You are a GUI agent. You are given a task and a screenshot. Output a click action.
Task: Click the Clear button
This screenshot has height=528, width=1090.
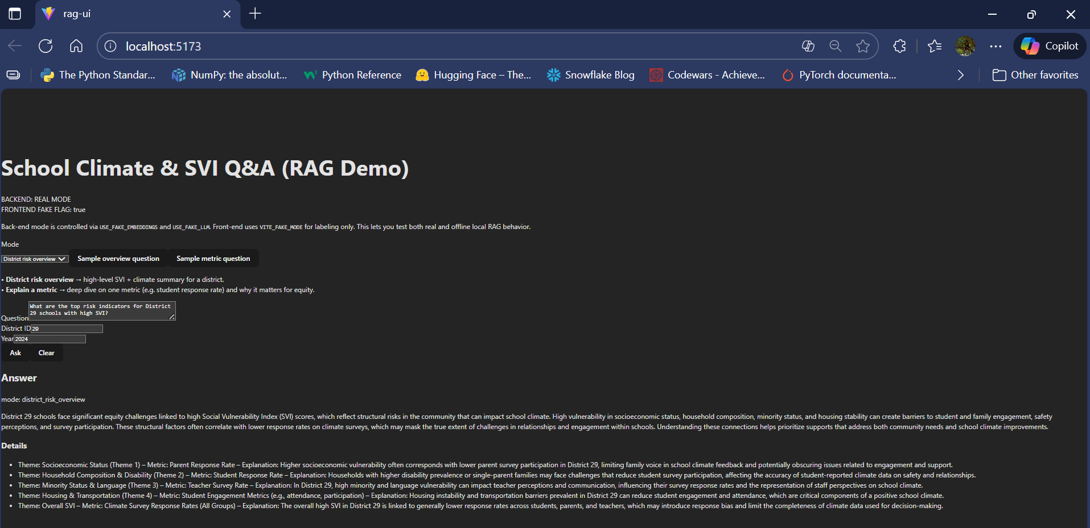click(x=47, y=353)
